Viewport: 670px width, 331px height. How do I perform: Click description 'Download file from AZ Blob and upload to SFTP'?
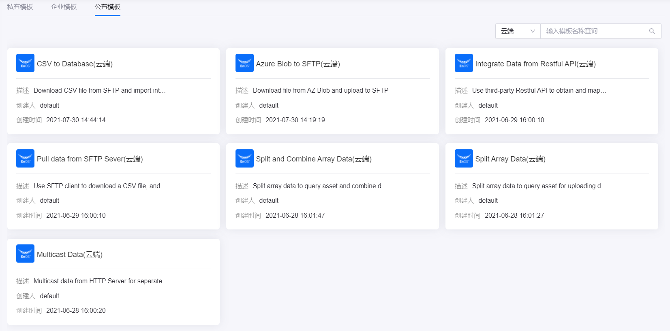[x=321, y=91]
